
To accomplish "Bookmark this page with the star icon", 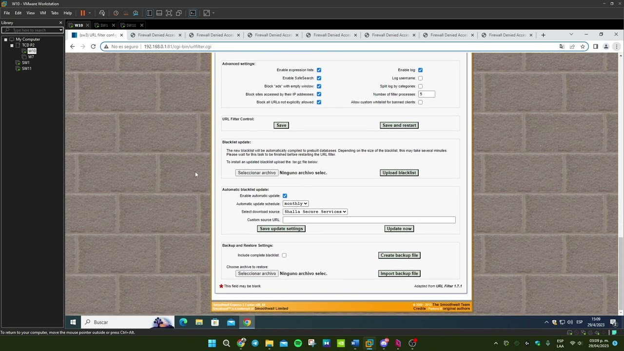I will (583, 46).
